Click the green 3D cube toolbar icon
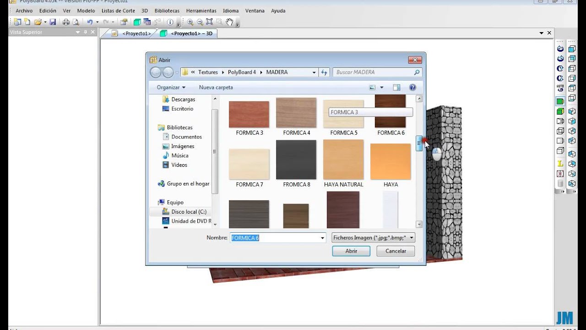This screenshot has width=586, height=330. click(x=137, y=22)
